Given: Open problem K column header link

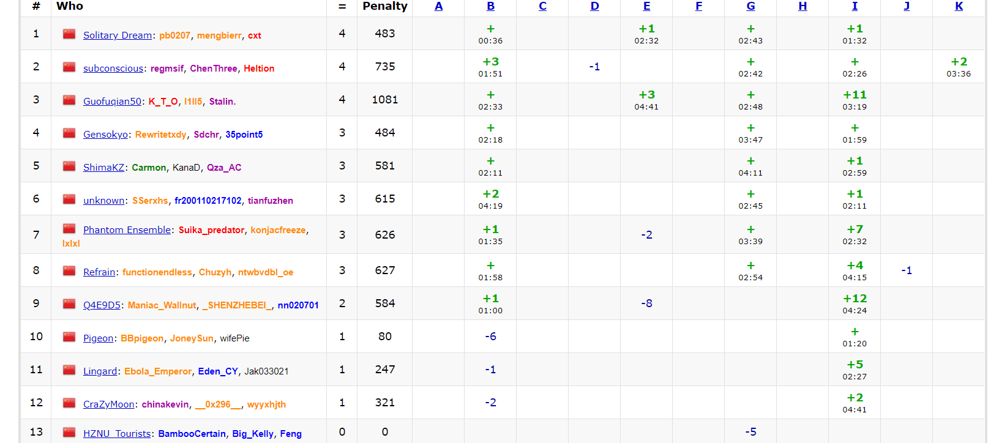Looking at the screenshot, I should click(x=959, y=6).
